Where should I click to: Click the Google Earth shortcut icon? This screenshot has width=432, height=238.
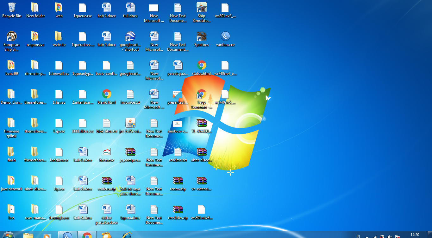(x=130, y=36)
